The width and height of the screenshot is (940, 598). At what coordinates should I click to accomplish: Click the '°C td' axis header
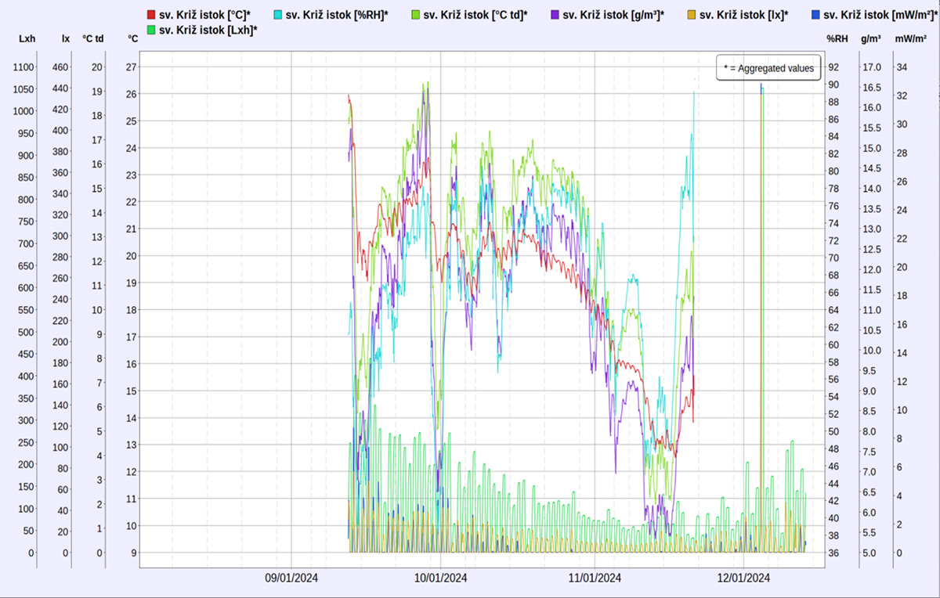coord(93,38)
